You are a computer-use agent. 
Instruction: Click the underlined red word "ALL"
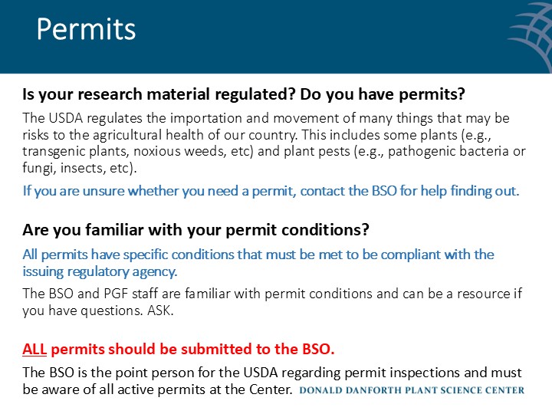[x=34, y=349]
